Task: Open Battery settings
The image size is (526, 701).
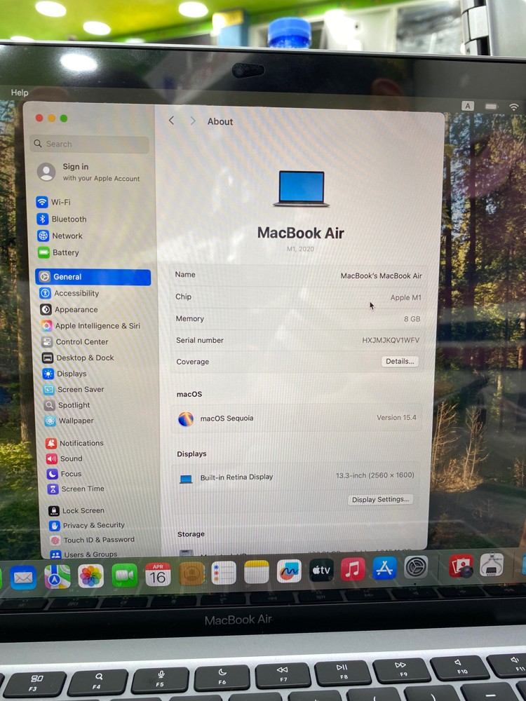Action: 59,252
